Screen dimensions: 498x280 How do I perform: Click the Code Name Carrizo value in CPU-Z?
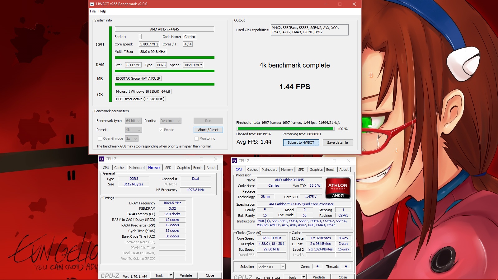click(274, 185)
